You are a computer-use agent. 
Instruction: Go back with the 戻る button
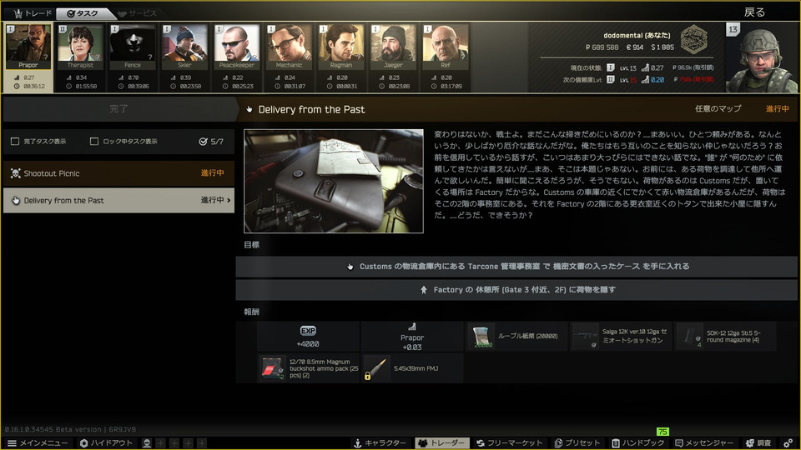[x=754, y=12]
